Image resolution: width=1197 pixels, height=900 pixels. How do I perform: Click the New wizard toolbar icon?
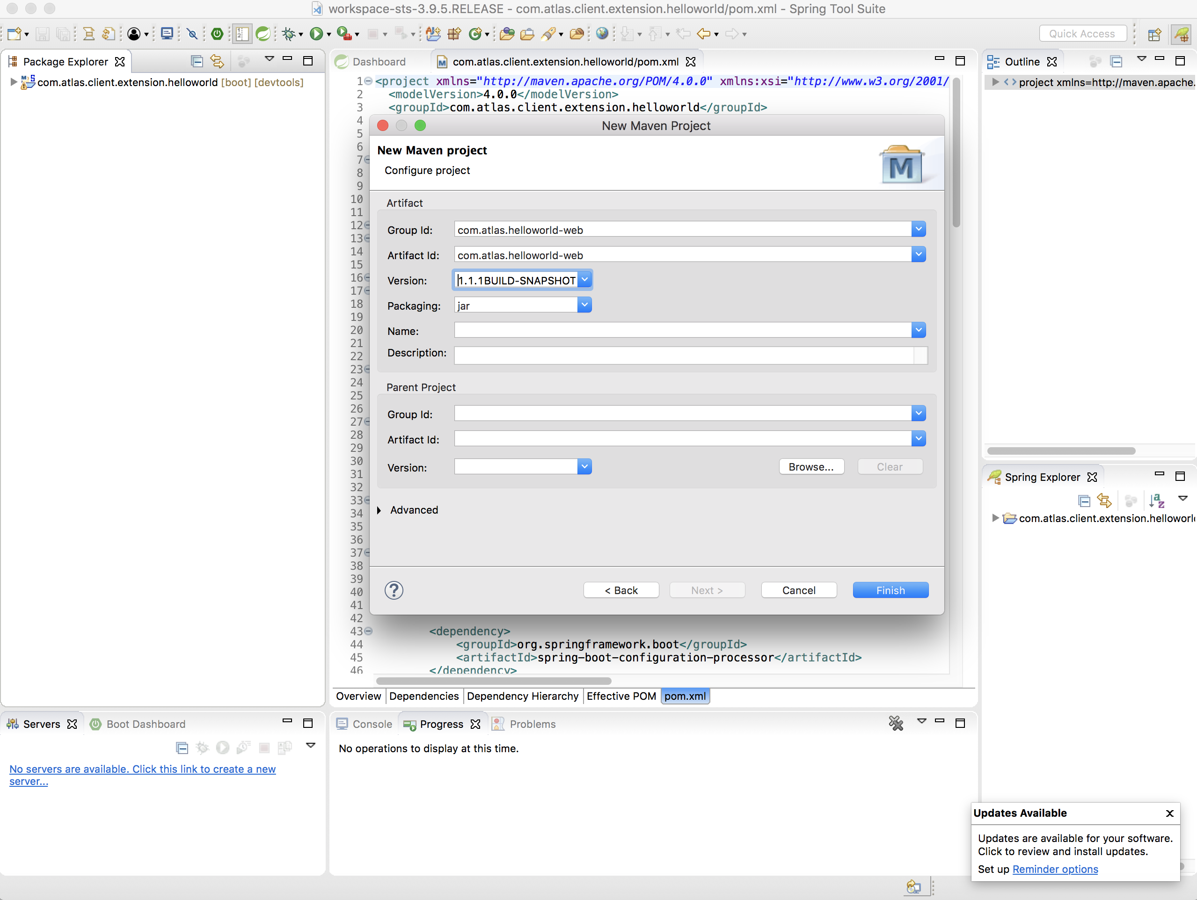pyautogui.click(x=15, y=34)
